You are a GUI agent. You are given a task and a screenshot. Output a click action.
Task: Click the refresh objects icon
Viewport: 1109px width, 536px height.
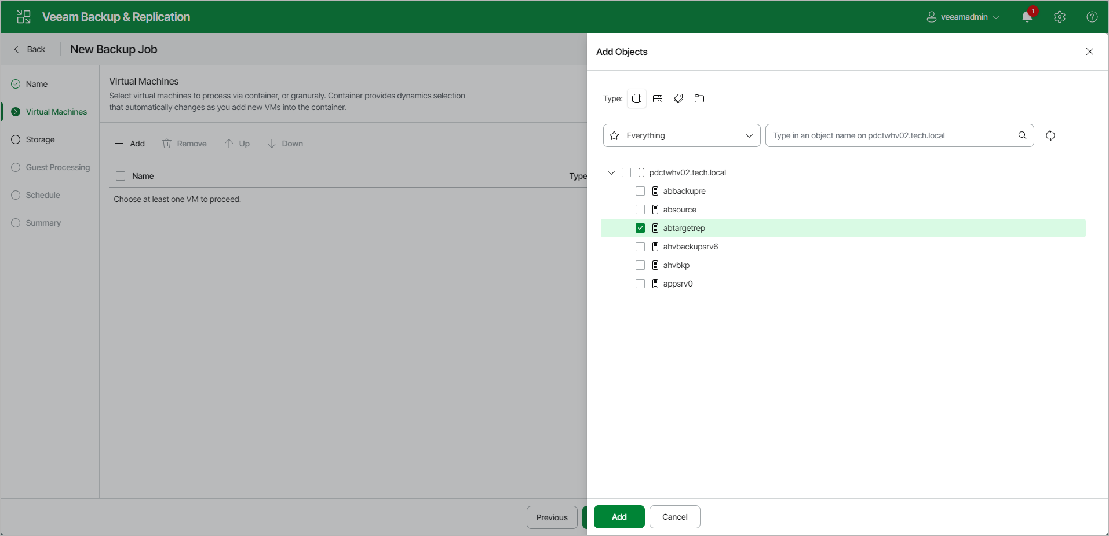coord(1050,135)
